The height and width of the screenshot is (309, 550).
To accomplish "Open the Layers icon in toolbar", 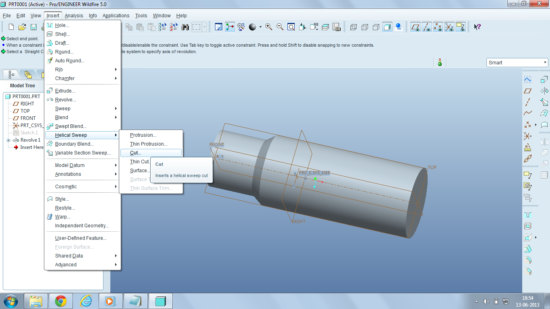I will [325, 27].
